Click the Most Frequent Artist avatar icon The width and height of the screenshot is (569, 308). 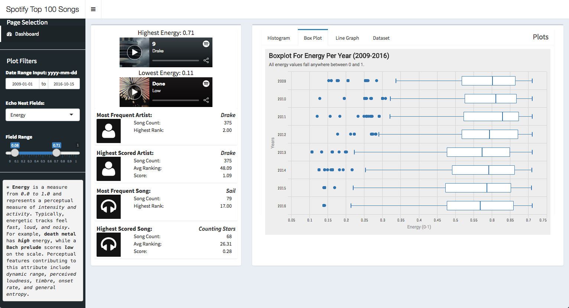(x=108, y=131)
